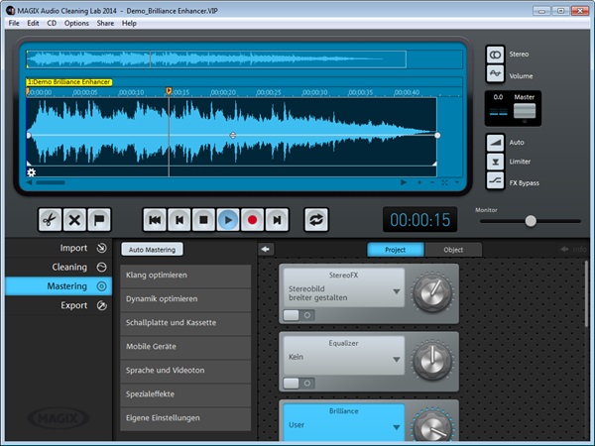This screenshot has height=446, width=595.
Task: Toggle the Stereo button
Action: coord(495,53)
